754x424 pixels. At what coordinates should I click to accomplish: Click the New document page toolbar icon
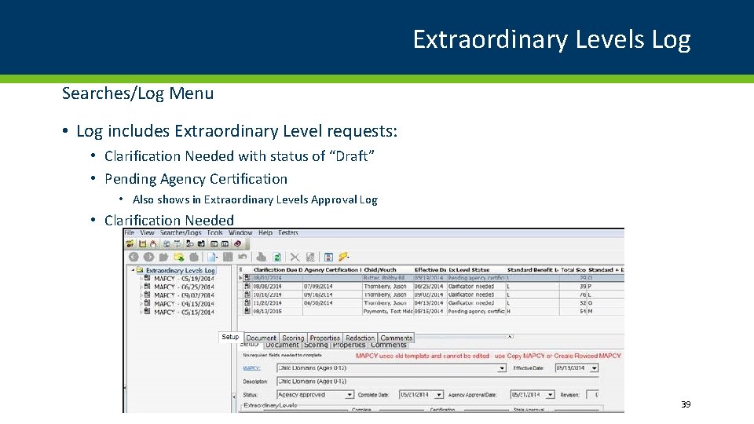tap(213, 258)
